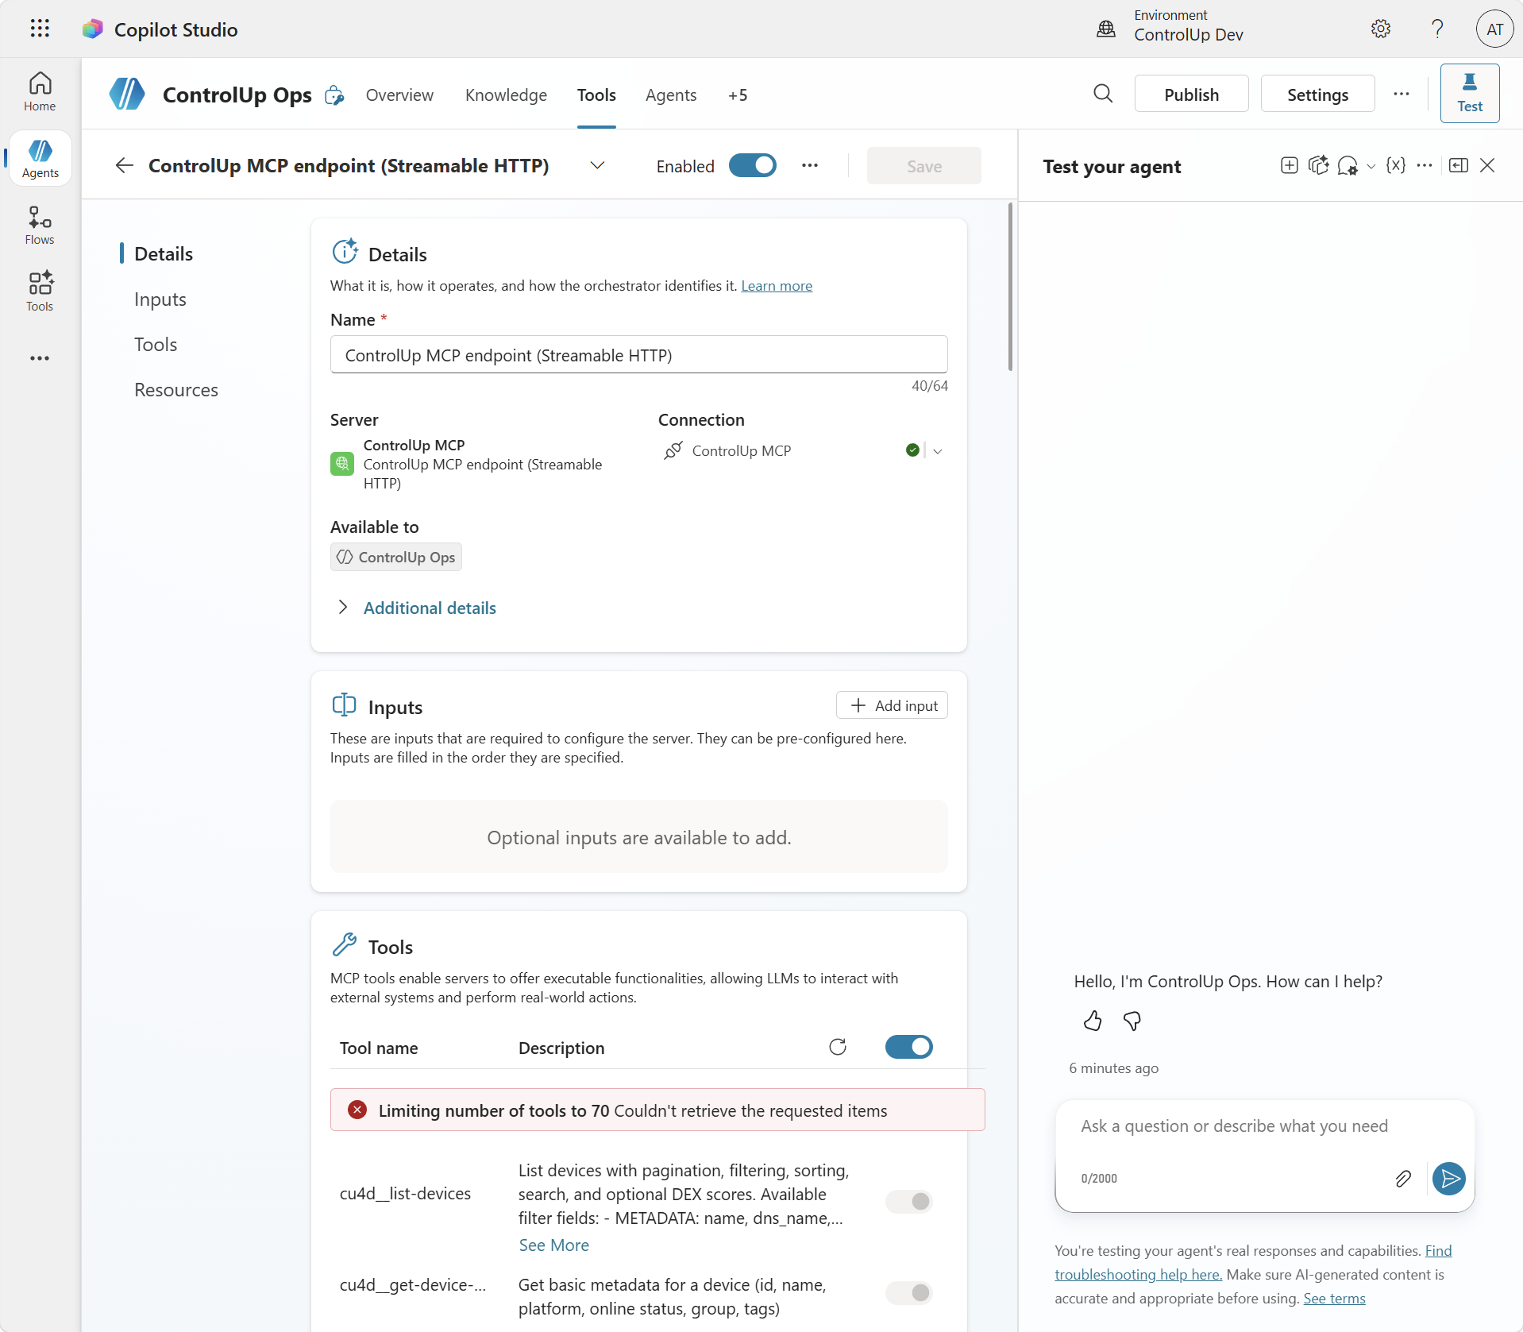Open the AT account avatar

click(x=1494, y=29)
